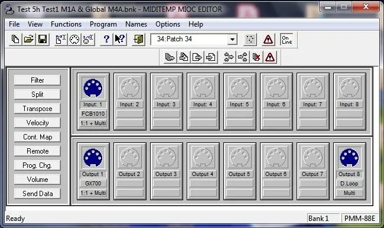Toggle Input 5 MIDI connector
The width and height of the screenshot is (384, 228).
(239, 88)
